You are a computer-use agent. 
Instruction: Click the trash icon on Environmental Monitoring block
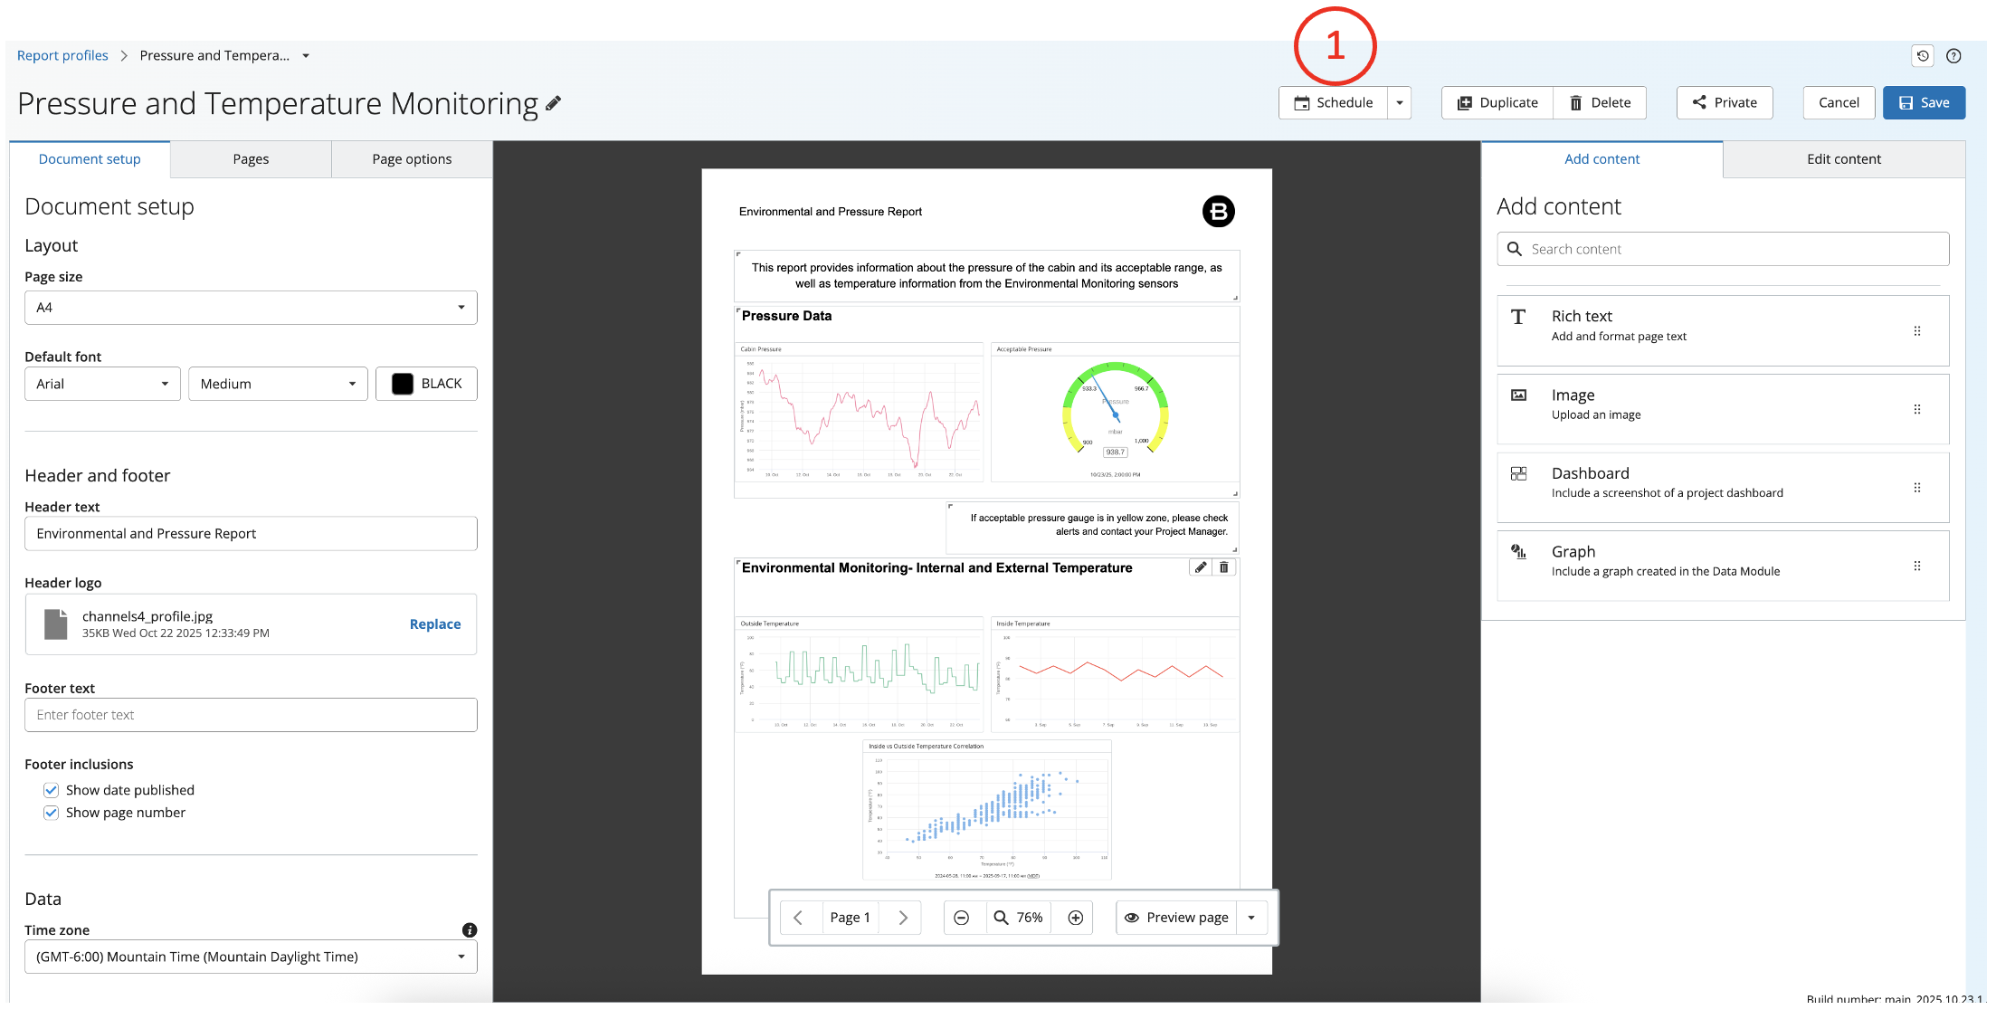pyautogui.click(x=1224, y=567)
